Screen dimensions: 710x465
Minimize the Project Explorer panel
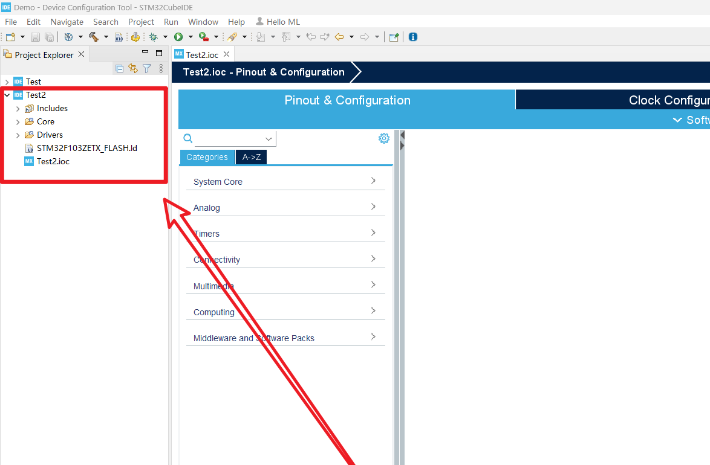(145, 53)
